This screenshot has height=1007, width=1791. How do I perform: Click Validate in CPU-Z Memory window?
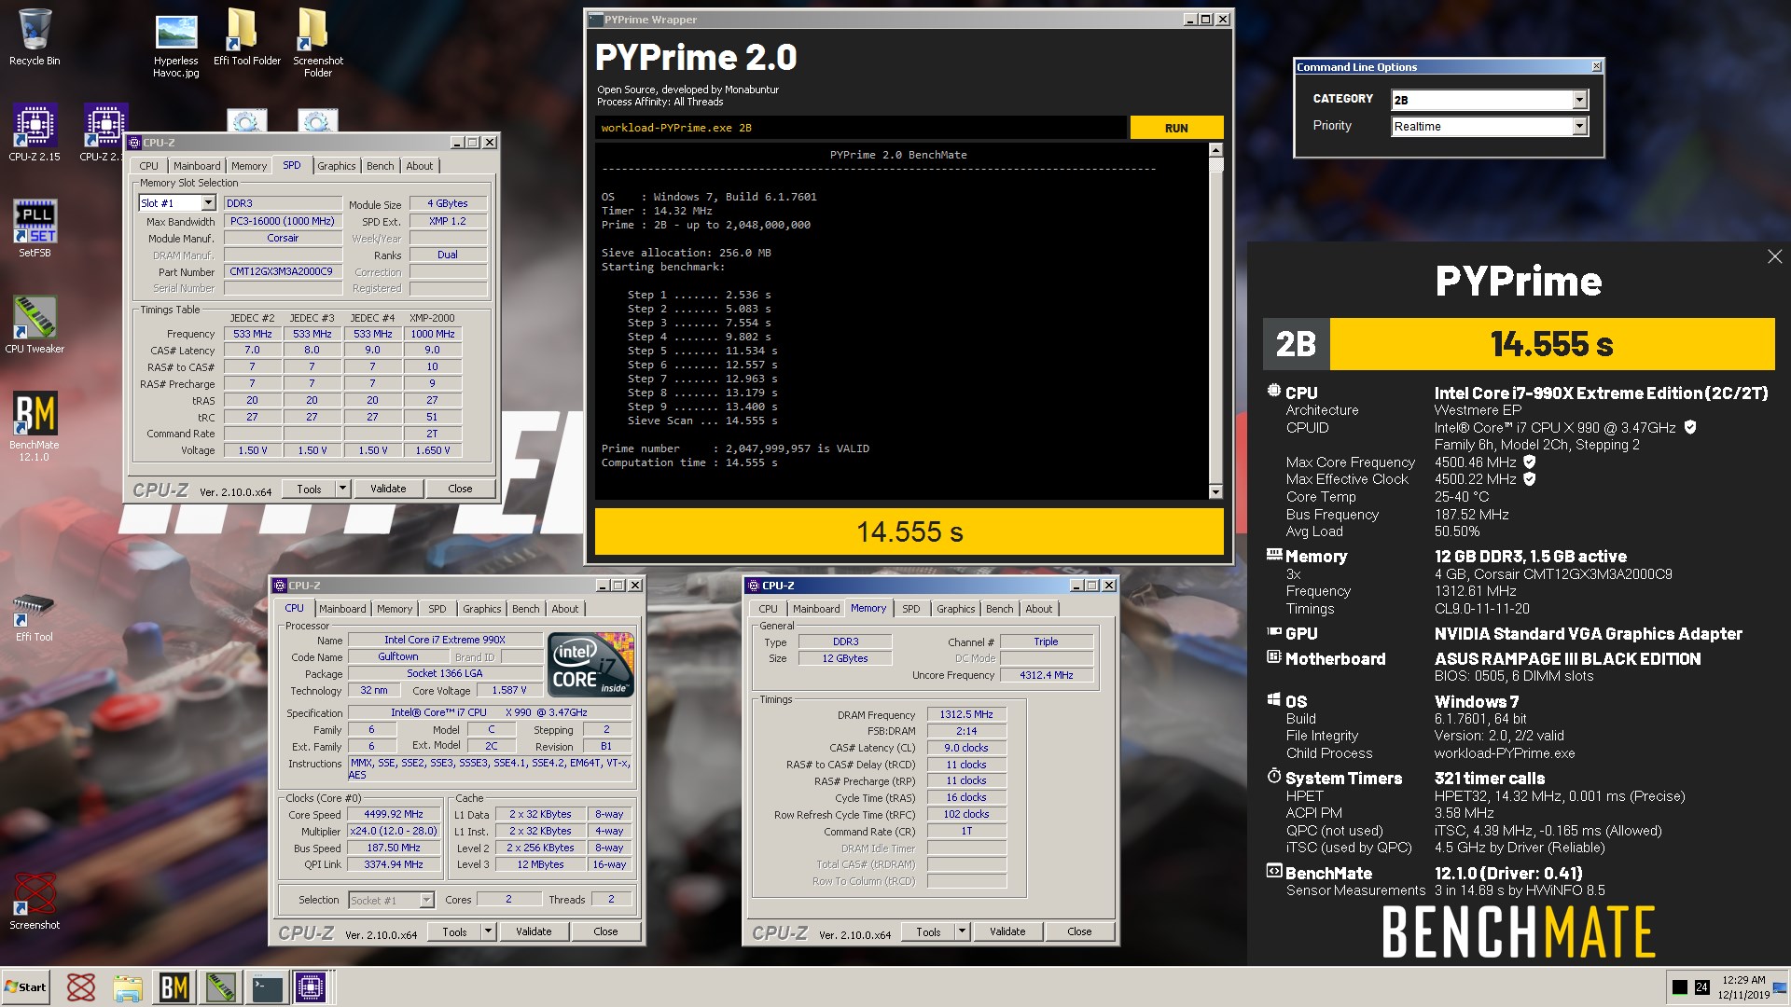(x=1007, y=931)
